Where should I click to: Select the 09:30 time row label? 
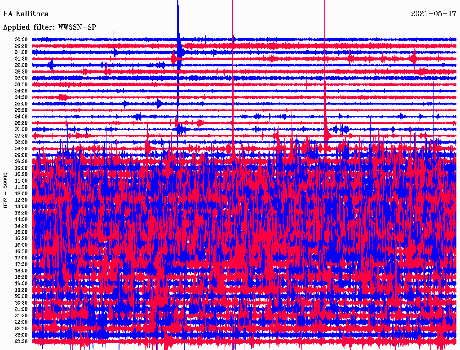click(21, 162)
